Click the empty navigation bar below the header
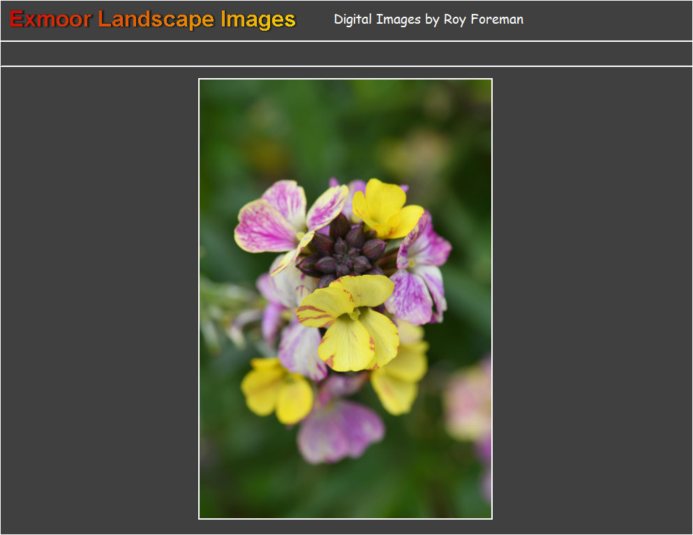The height and width of the screenshot is (535, 693). [x=346, y=54]
